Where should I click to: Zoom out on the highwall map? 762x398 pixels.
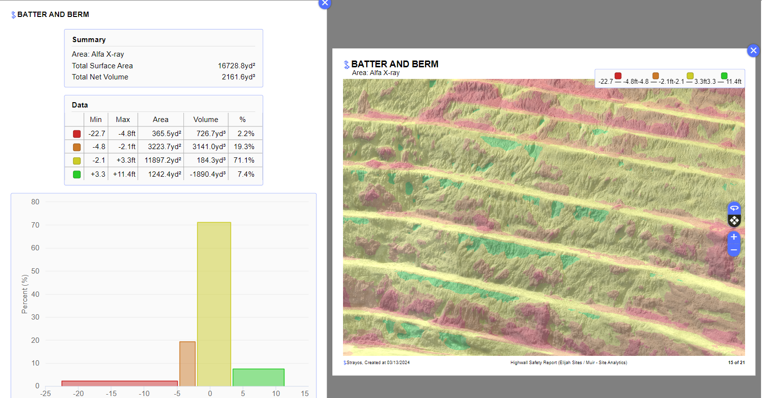(x=734, y=250)
